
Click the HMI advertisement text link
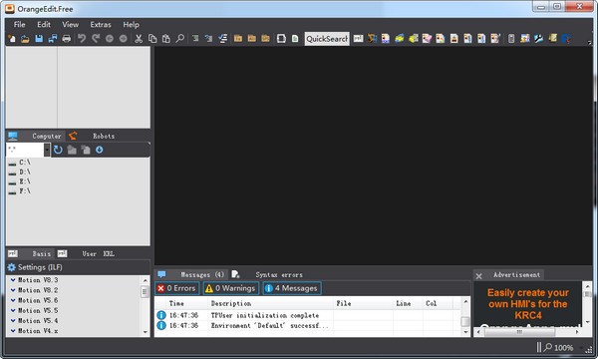click(528, 304)
